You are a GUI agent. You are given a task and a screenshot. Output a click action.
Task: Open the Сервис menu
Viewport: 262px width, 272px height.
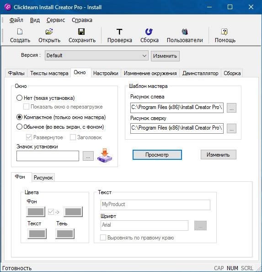pos(56,20)
